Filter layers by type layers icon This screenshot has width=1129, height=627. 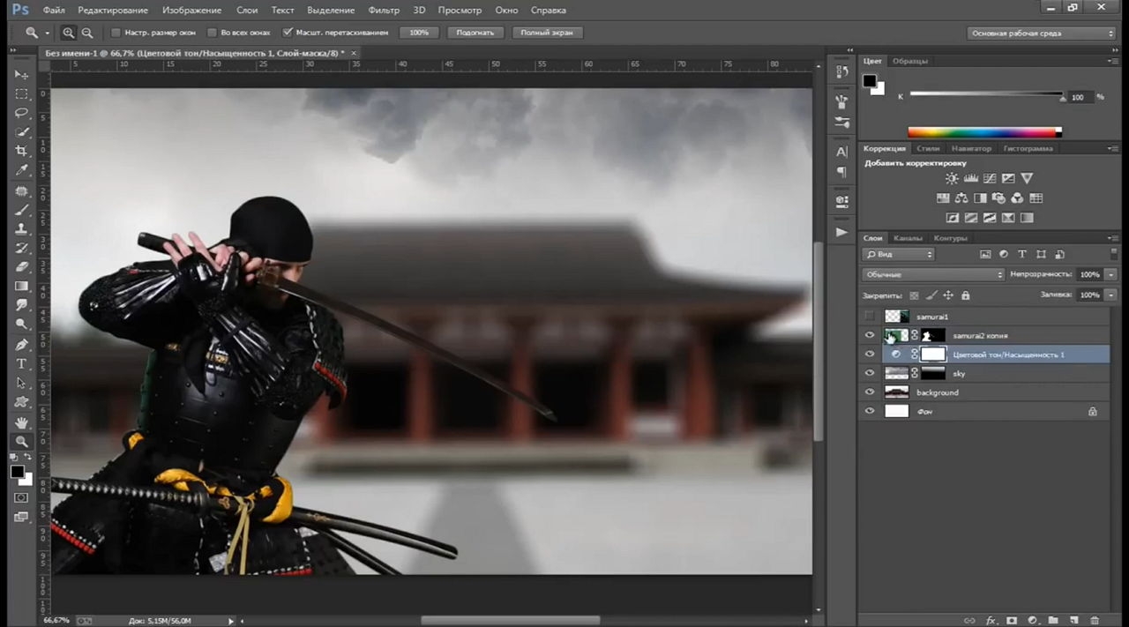[x=1022, y=255]
